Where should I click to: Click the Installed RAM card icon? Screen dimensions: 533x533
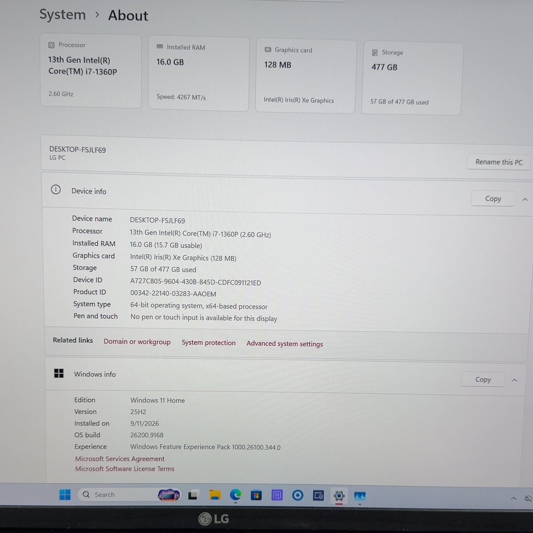(x=160, y=47)
